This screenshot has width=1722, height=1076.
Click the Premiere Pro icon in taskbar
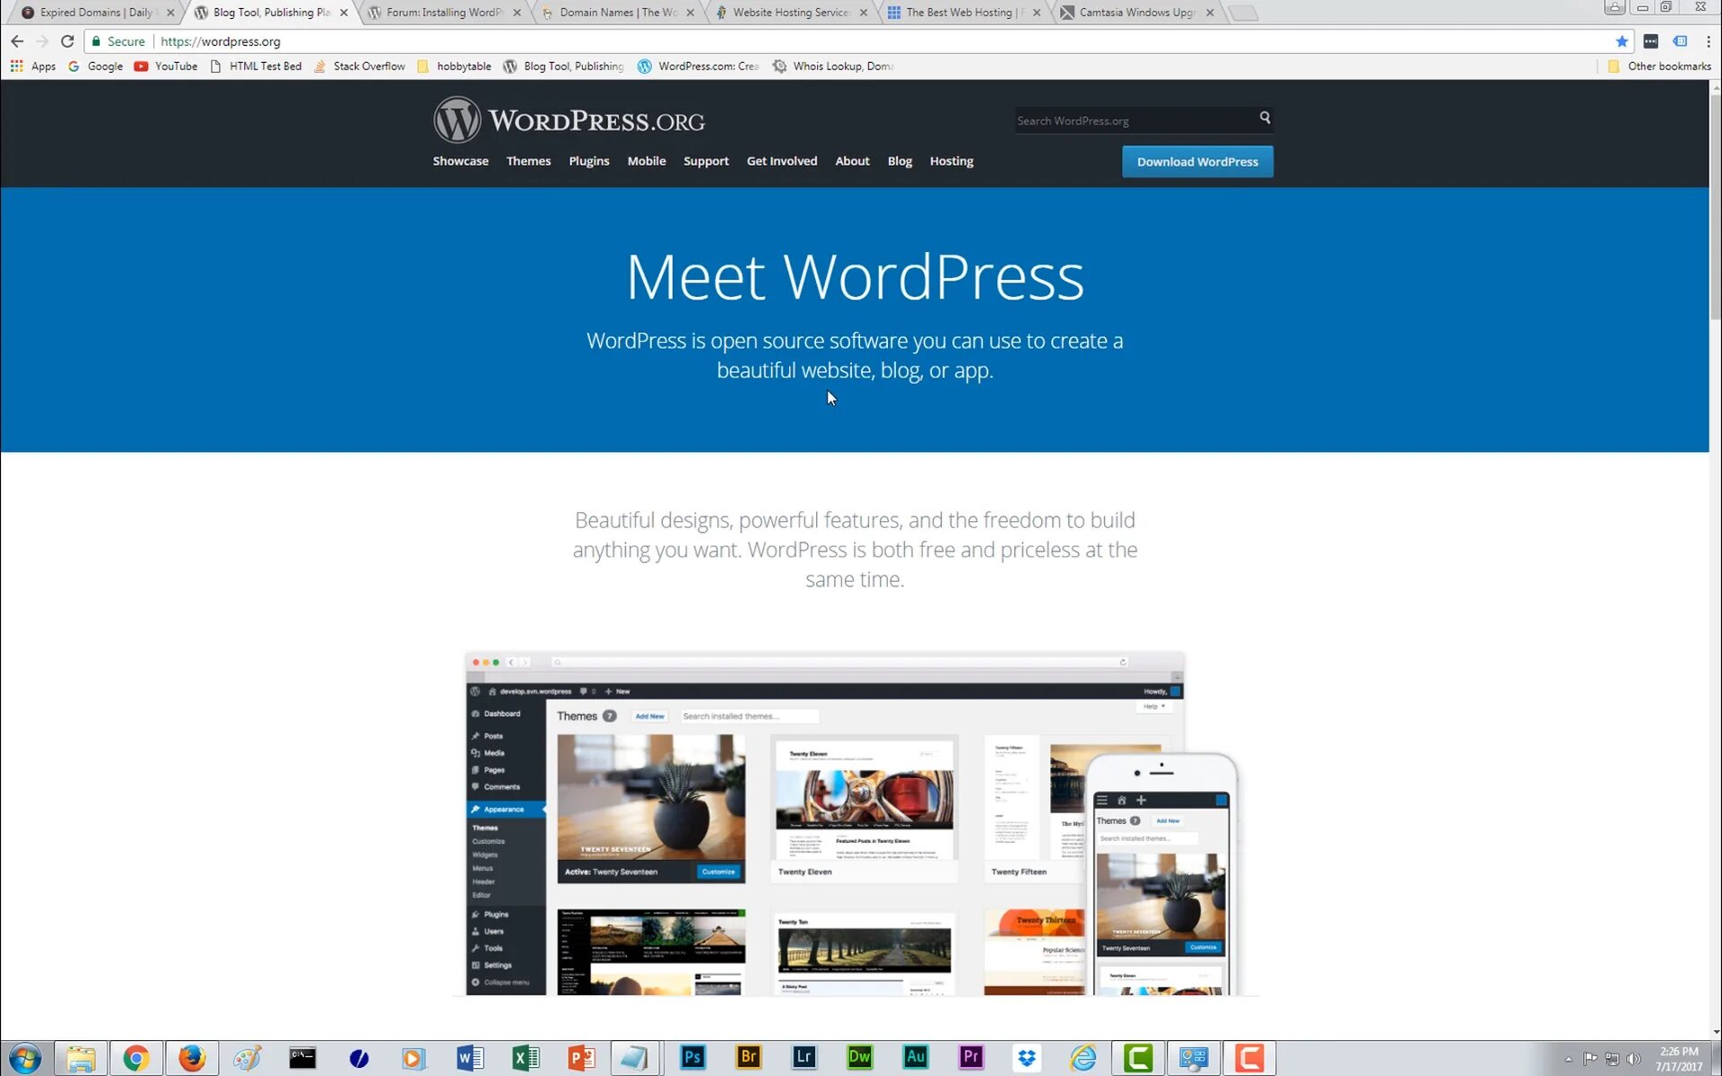pyautogui.click(x=970, y=1059)
